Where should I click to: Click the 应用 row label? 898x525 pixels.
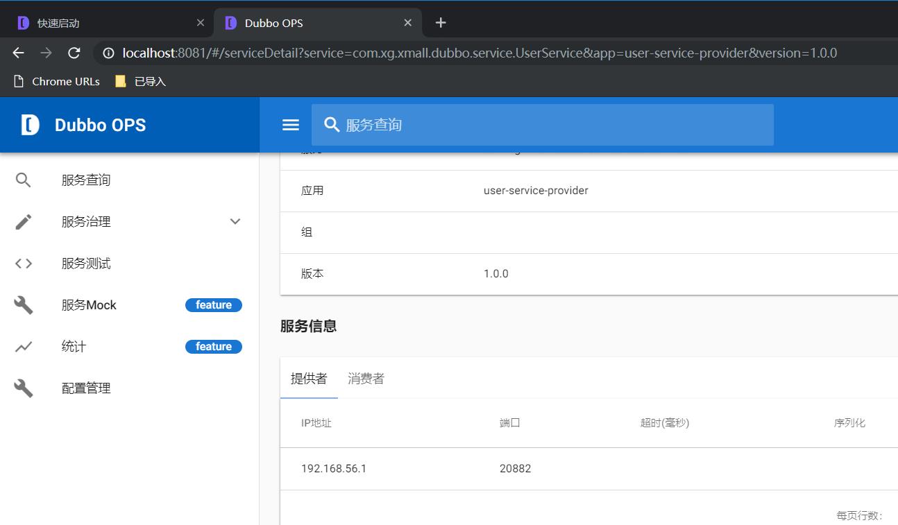(x=312, y=191)
